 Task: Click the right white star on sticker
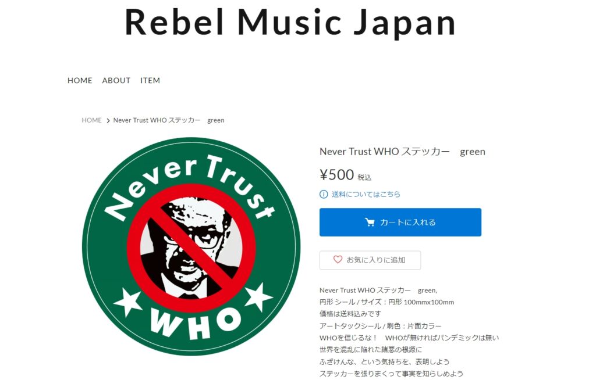(x=258, y=296)
